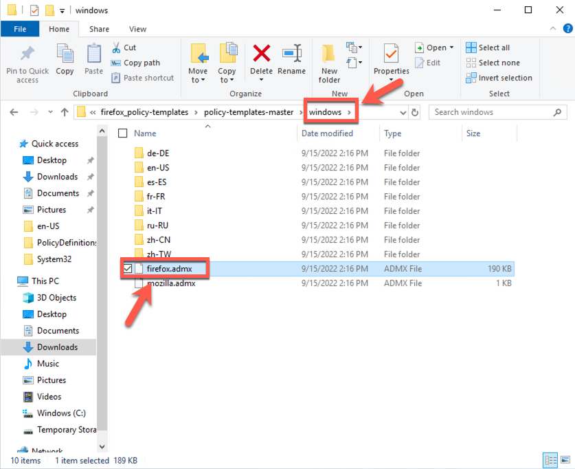Open Videos under This PC

49,397
